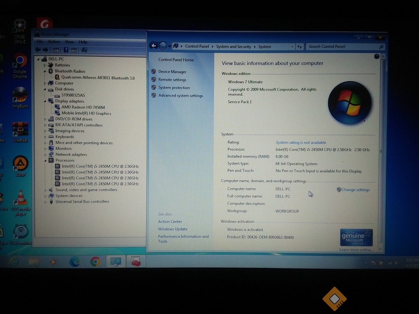Screen dimensions: 419x314
Task: Open System protection link
Action: tap(174, 88)
